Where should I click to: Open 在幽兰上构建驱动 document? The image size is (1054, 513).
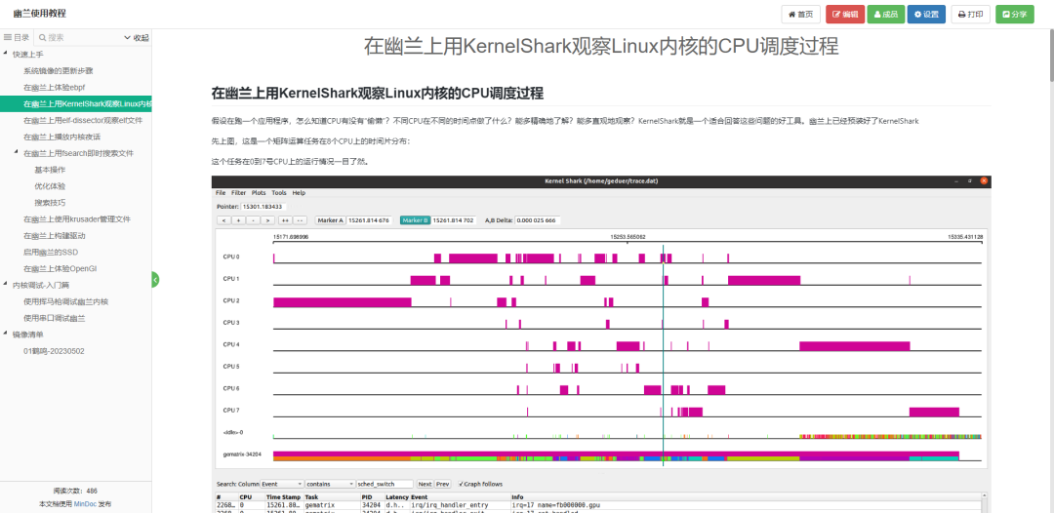click(x=55, y=236)
